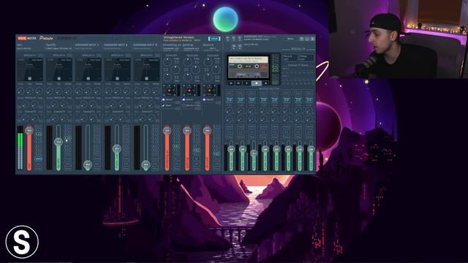Toggle highlighted bus assign on Spotify strip
Image resolution: width=468 pixels, height=263 pixels.
point(67,138)
